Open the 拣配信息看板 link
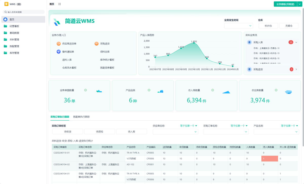The height and width of the screenshot is (184, 304). pyautogui.click(x=107, y=68)
